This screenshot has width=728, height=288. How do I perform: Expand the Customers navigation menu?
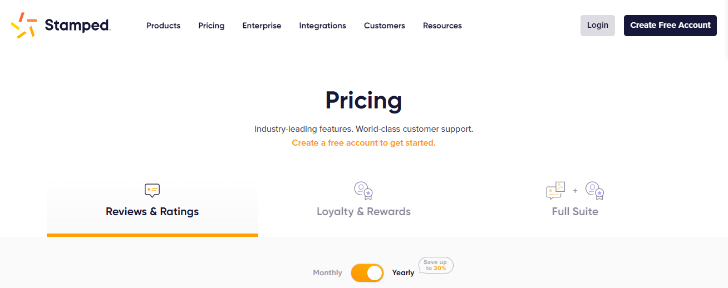tap(385, 26)
